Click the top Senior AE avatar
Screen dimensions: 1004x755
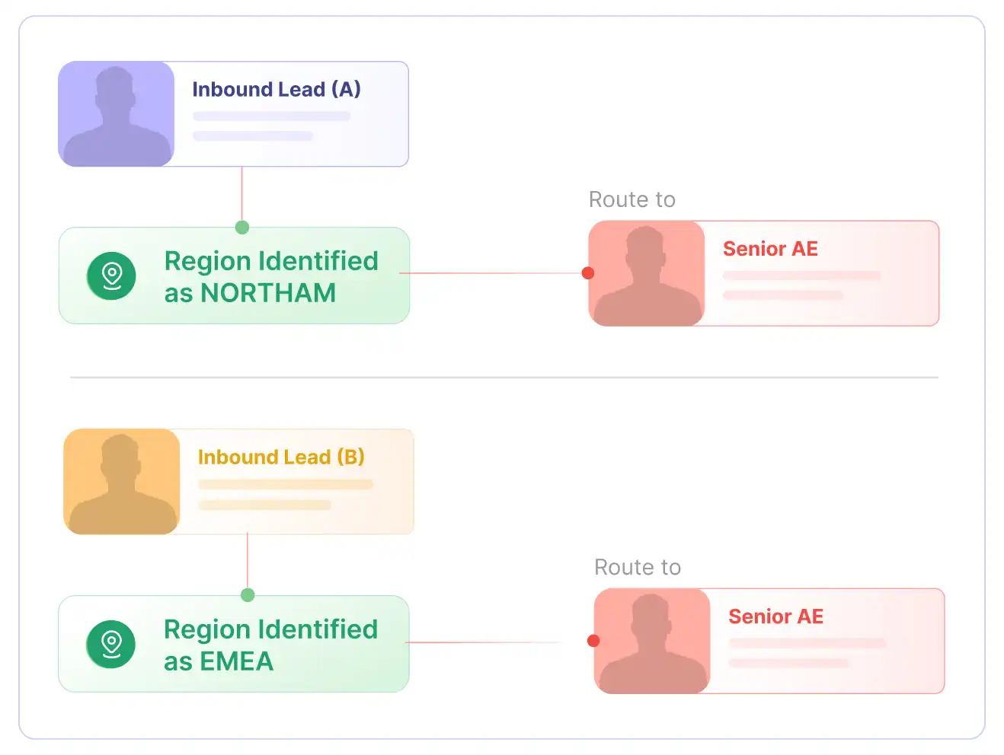click(x=647, y=273)
